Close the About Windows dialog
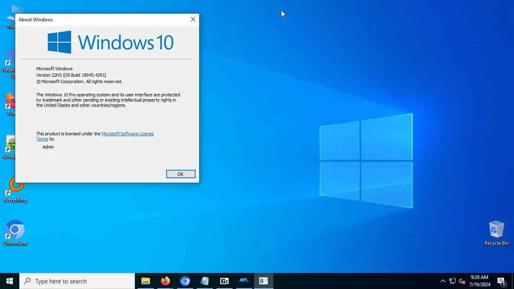 (x=193, y=19)
